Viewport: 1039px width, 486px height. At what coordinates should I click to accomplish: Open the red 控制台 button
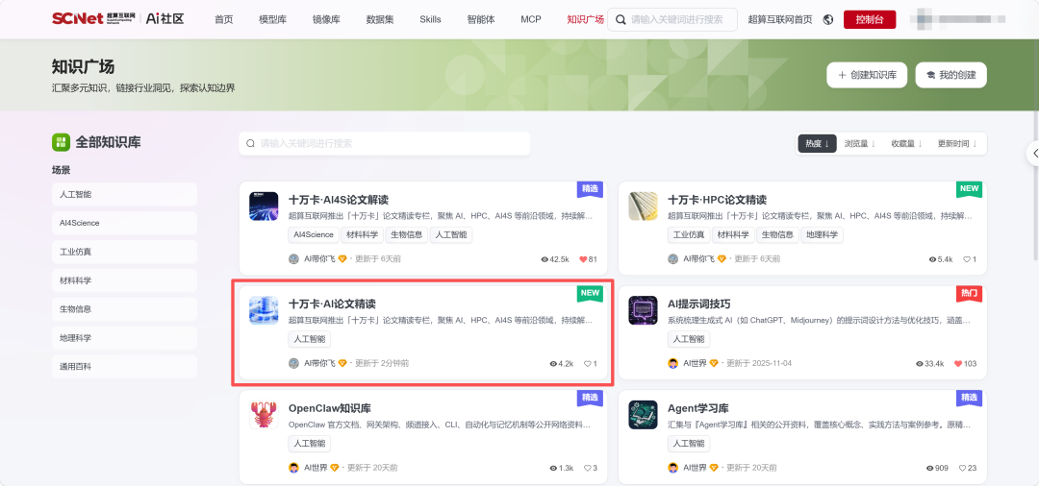click(870, 20)
